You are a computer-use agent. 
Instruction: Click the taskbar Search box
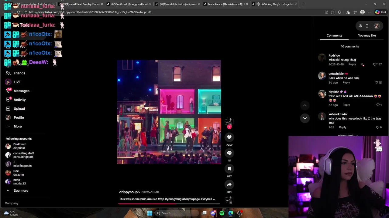[x=177, y=213]
